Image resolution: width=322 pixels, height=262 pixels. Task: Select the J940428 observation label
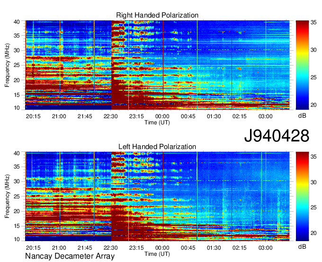click(277, 136)
